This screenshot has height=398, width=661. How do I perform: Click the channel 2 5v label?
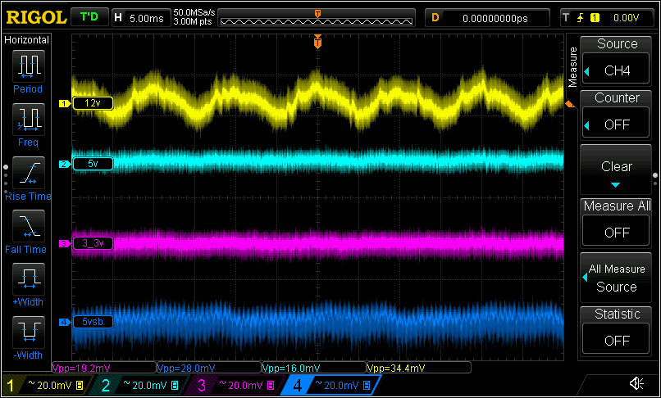pos(93,164)
